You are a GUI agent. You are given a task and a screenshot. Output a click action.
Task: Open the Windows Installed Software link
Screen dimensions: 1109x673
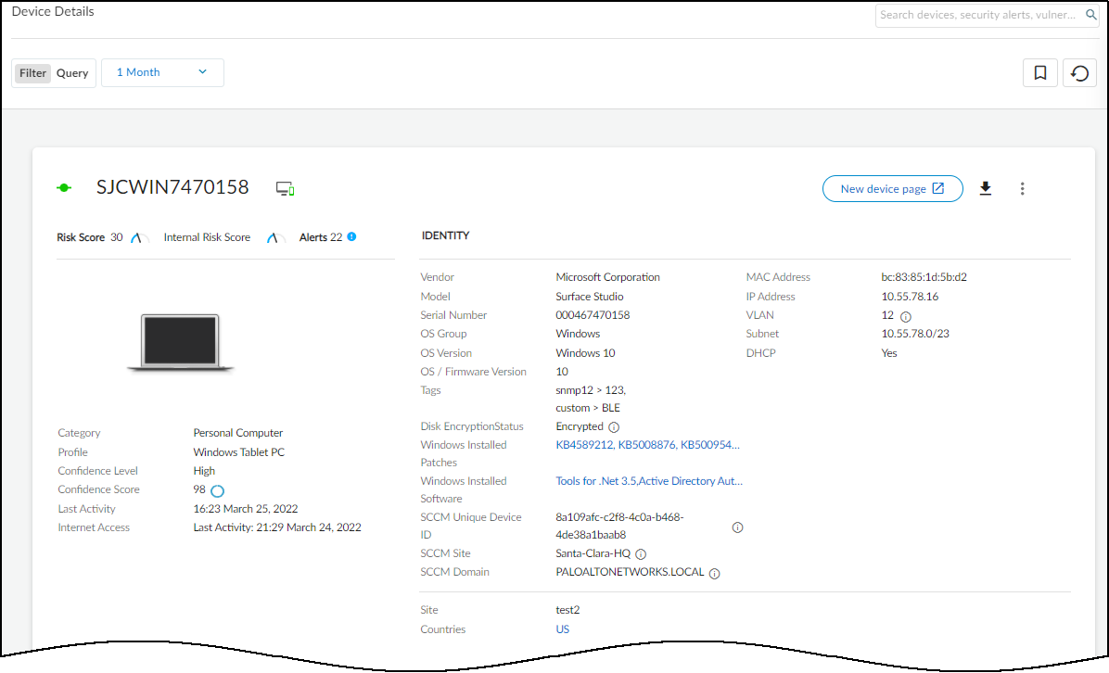(x=648, y=481)
